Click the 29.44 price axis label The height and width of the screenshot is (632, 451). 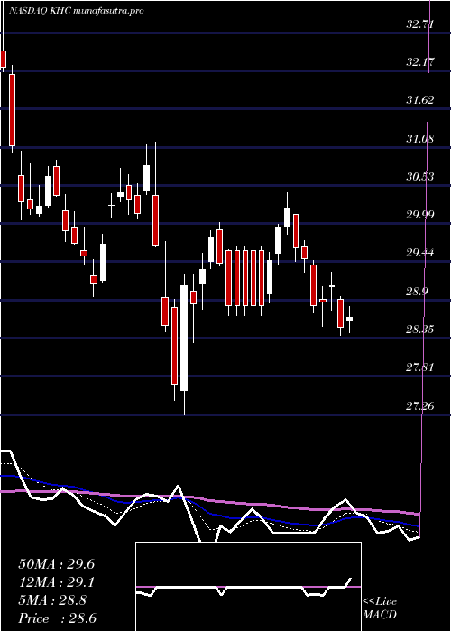click(420, 253)
